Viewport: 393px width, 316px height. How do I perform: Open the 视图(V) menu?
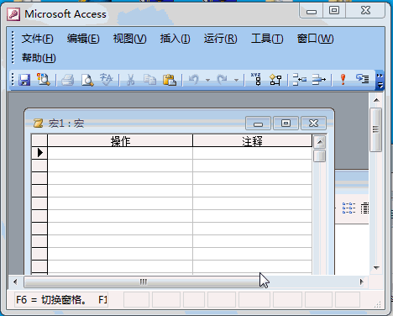pos(129,39)
